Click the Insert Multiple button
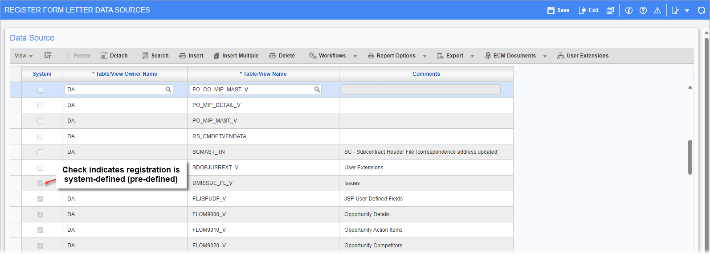The width and height of the screenshot is (710, 254). click(236, 56)
